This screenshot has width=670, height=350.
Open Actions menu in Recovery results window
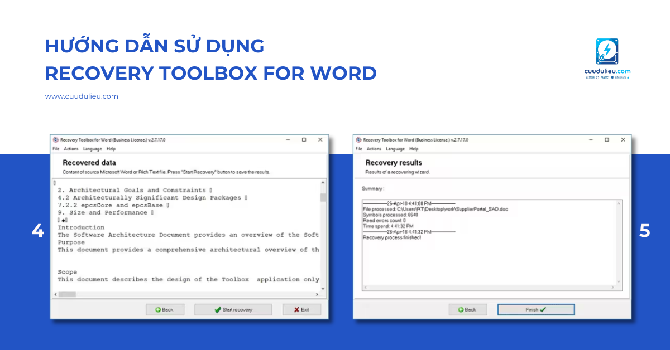coord(374,149)
